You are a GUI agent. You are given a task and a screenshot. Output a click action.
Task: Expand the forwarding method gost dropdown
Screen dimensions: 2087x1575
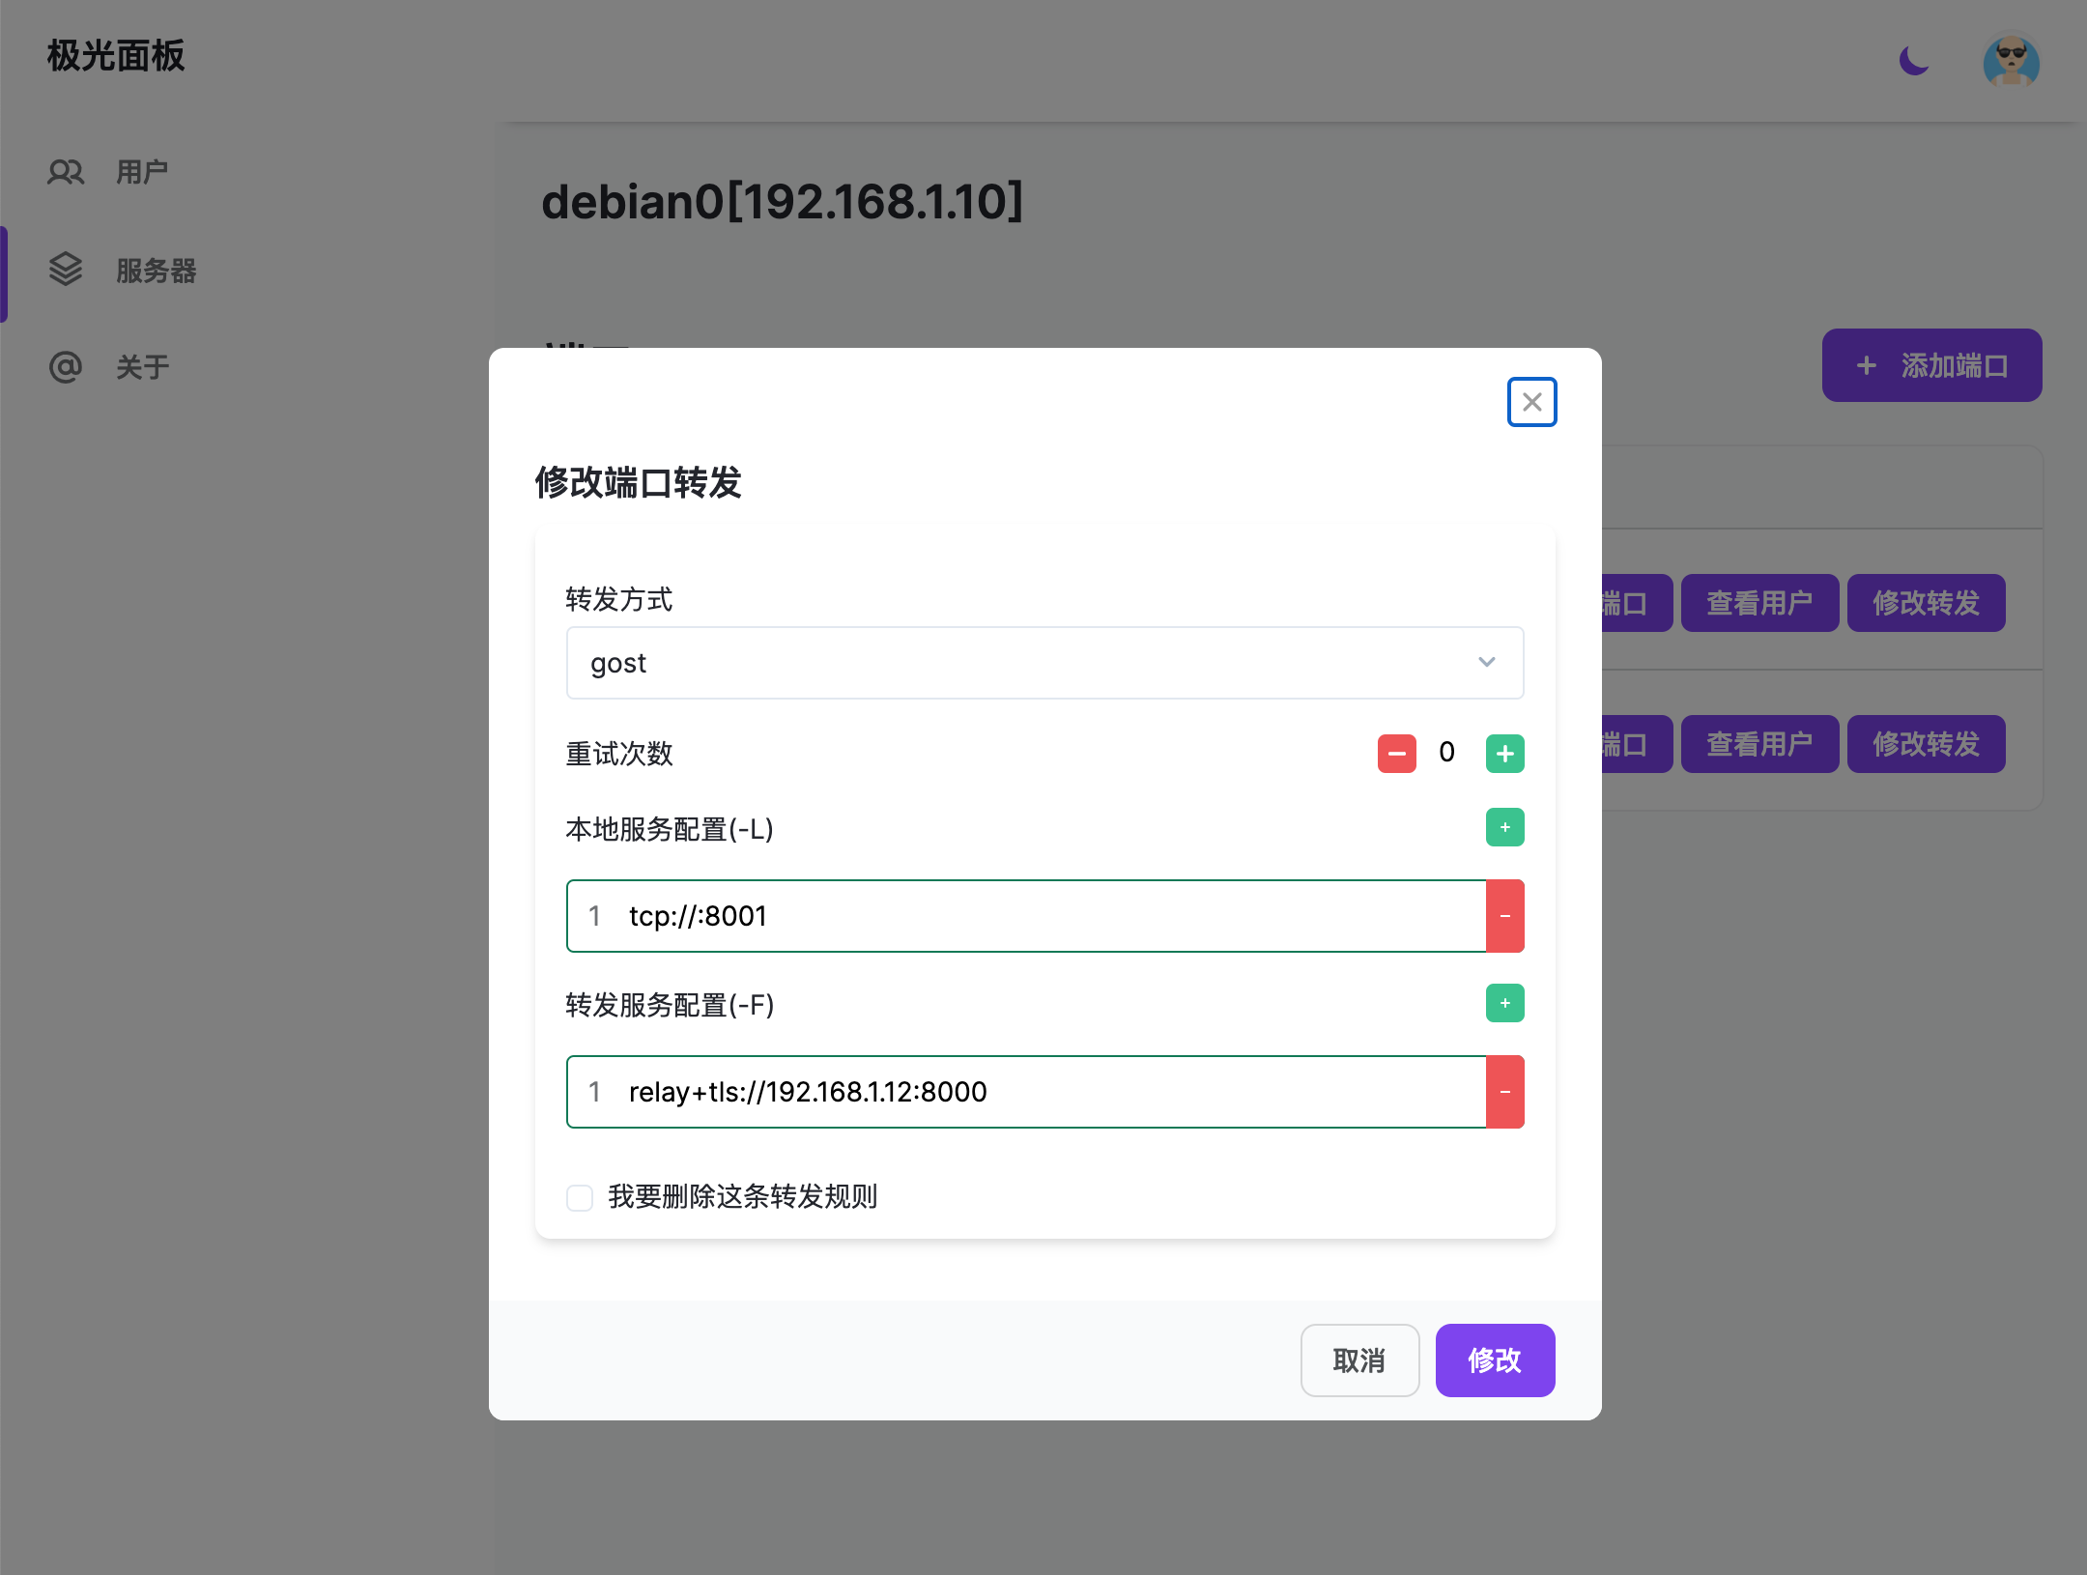(1024, 663)
